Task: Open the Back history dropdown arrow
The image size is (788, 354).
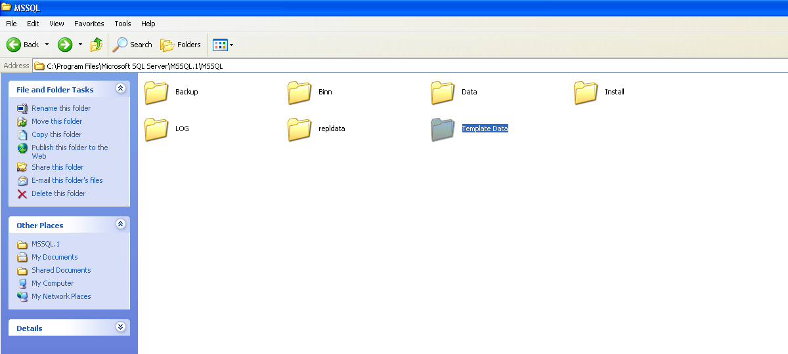Action: click(47, 45)
